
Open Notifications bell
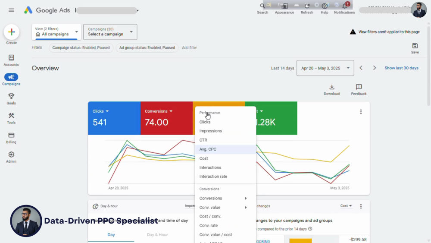pyautogui.click(x=344, y=6)
